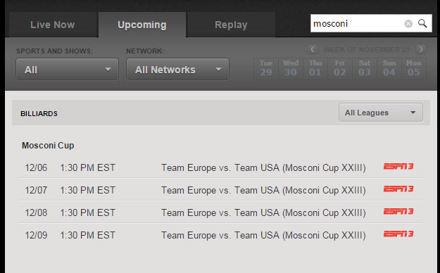440x273 pixels.
Task: Click ESPN3 logo for 12/08 match
Action: point(398,211)
